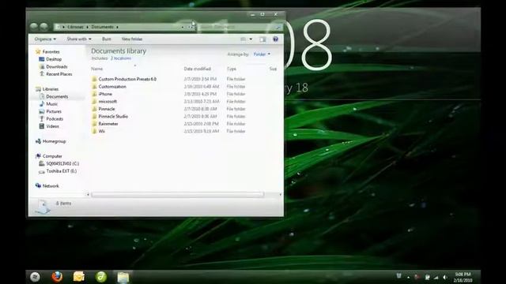506x284 pixels.
Task: Open Help with question mark icon
Action: [x=275, y=39]
